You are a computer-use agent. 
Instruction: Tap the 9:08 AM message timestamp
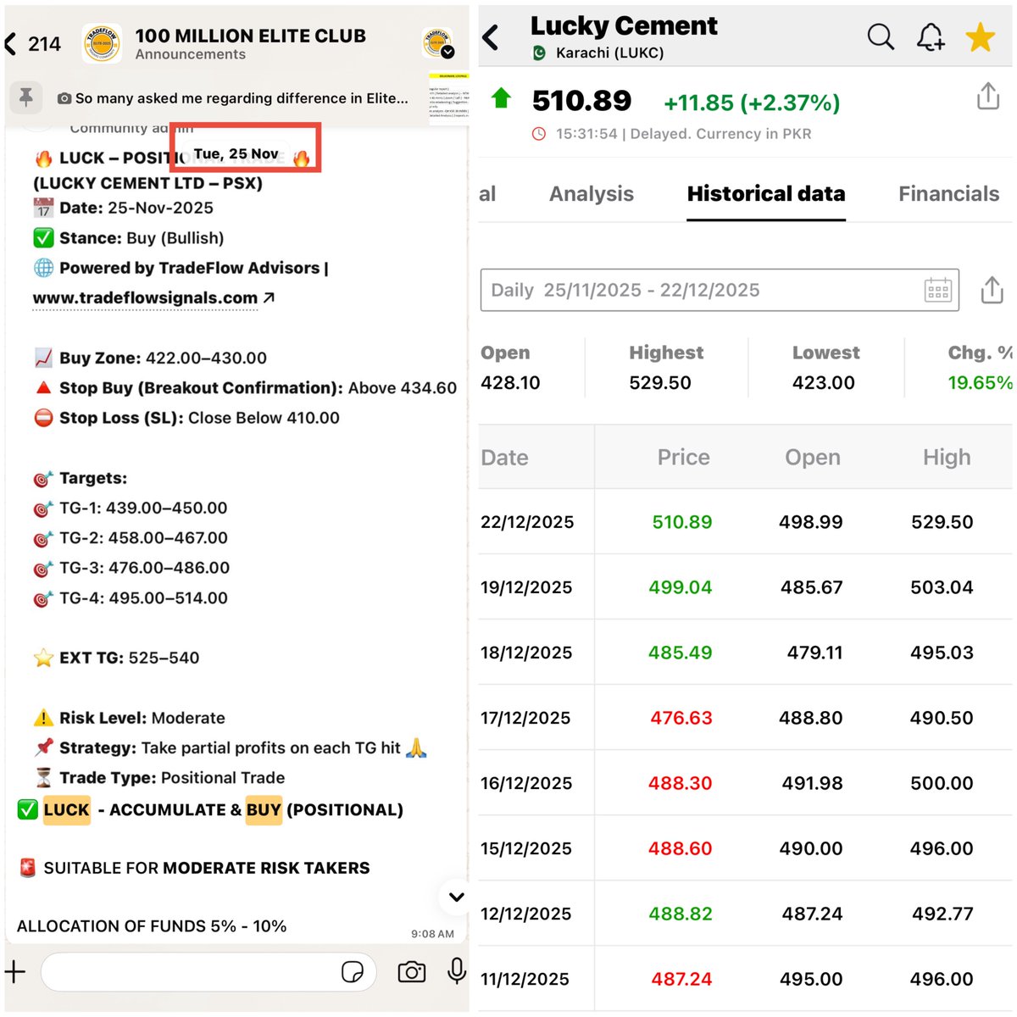pyautogui.click(x=432, y=934)
